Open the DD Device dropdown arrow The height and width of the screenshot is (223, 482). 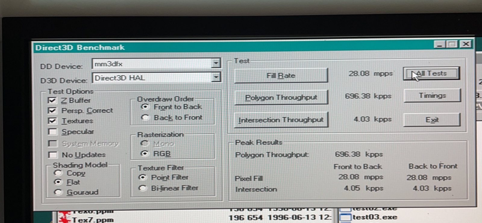tap(216, 63)
